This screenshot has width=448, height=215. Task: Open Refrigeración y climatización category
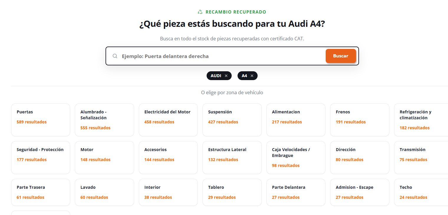point(421,120)
